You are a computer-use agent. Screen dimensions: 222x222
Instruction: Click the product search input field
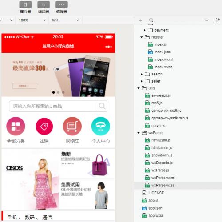tap(52, 106)
